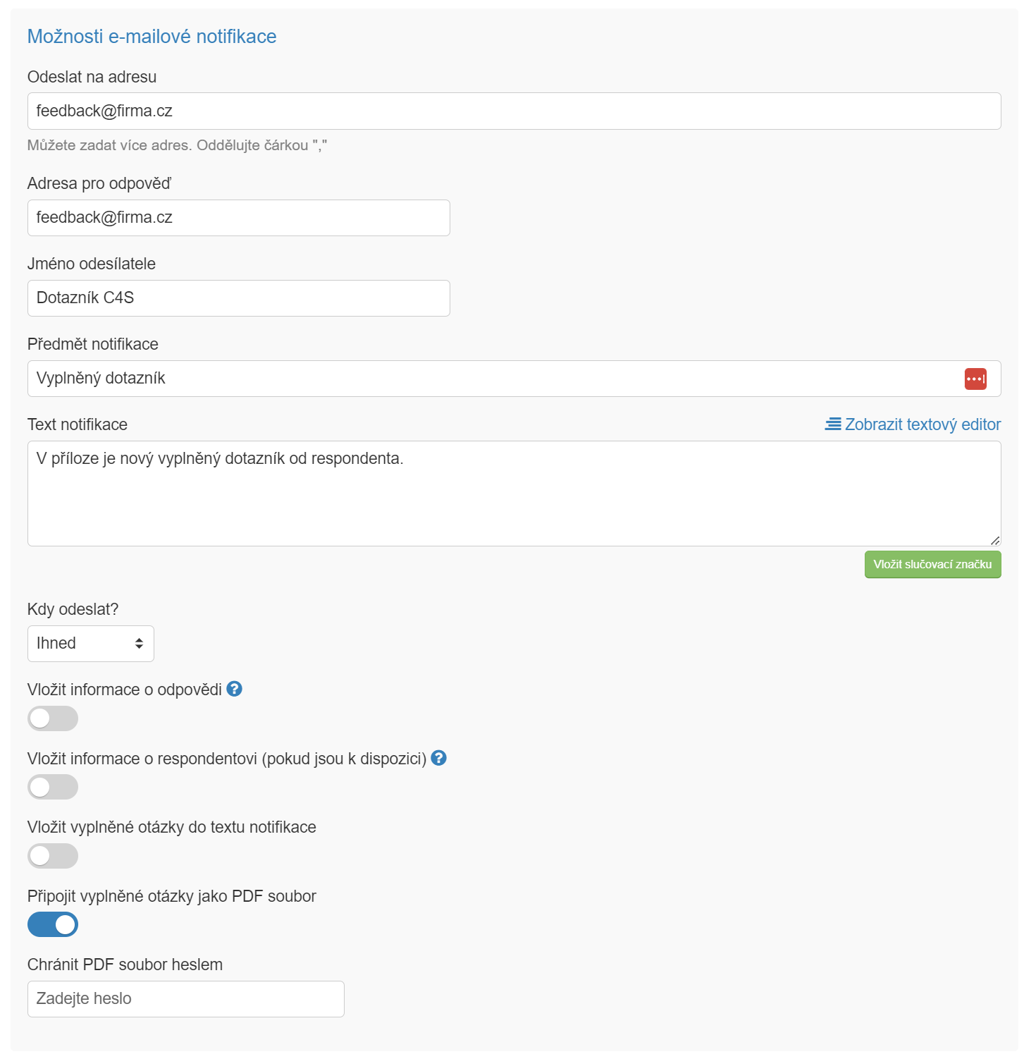The width and height of the screenshot is (1024, 1059).
Task: Click the text editor lines icon
Action: pyautogui.click(x=833, y=424)
